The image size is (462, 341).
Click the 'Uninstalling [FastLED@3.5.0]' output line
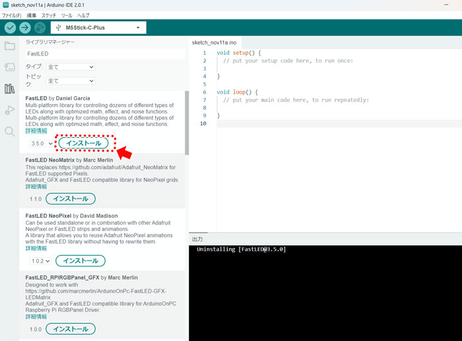pos(242,249)
